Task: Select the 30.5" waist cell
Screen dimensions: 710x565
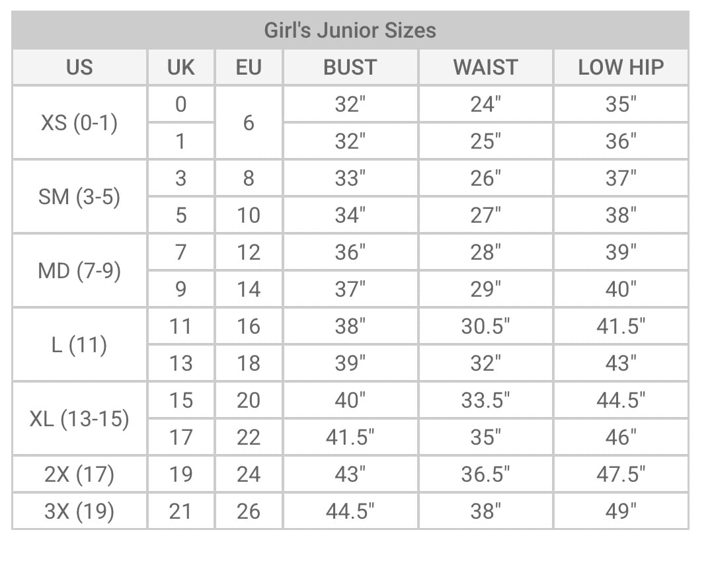Action: (x=485, y=326)
